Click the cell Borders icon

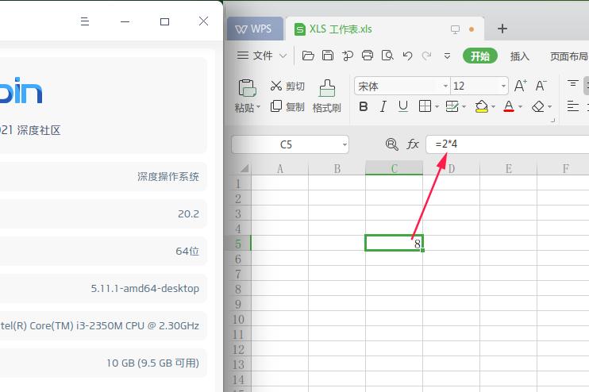tap(425, 106)
